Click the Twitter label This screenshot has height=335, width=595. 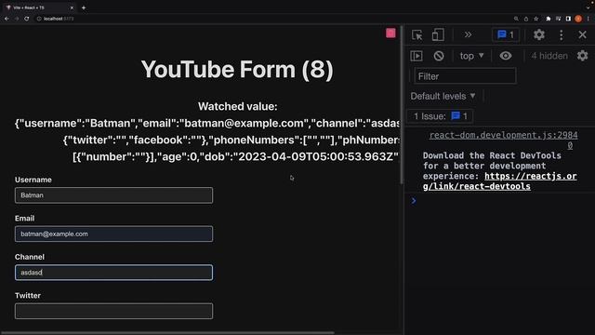pos(28,296)
